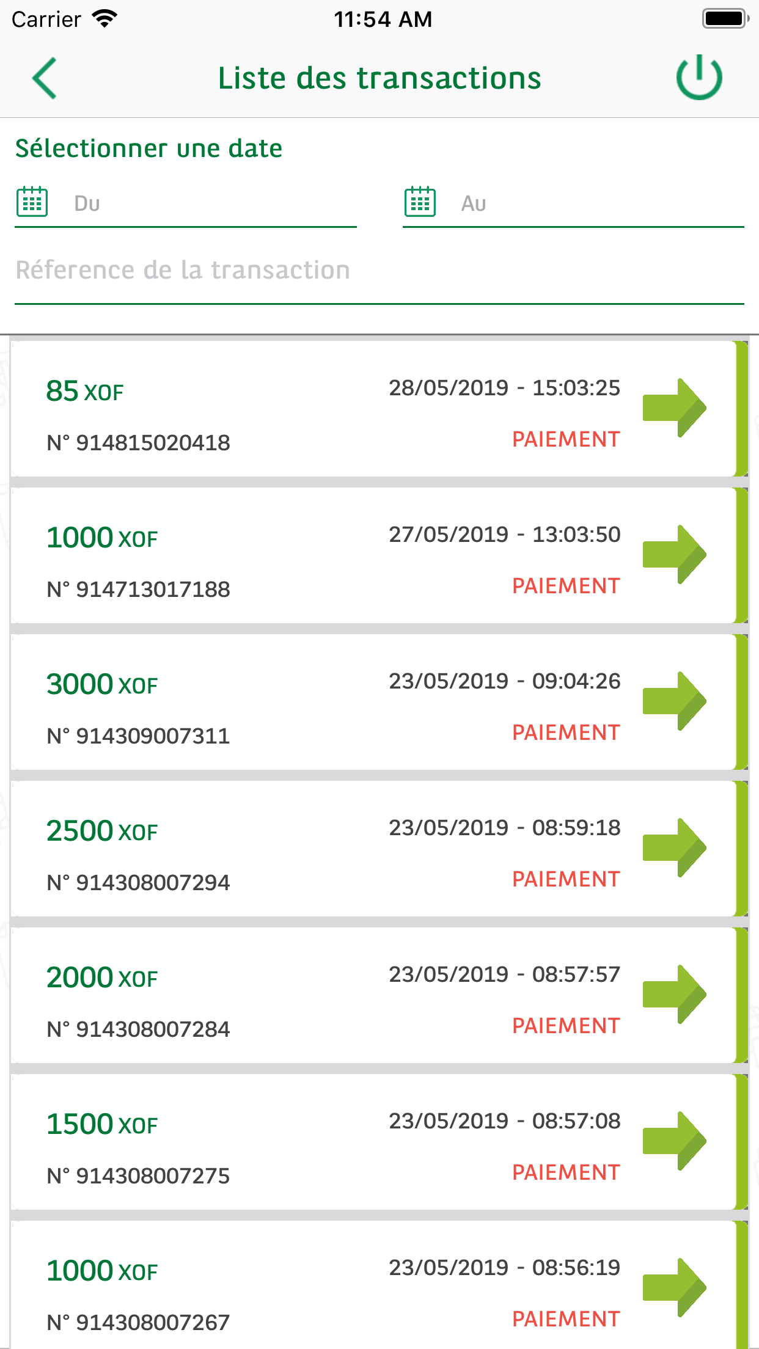Tap the back chevron icon

(45, 78)
